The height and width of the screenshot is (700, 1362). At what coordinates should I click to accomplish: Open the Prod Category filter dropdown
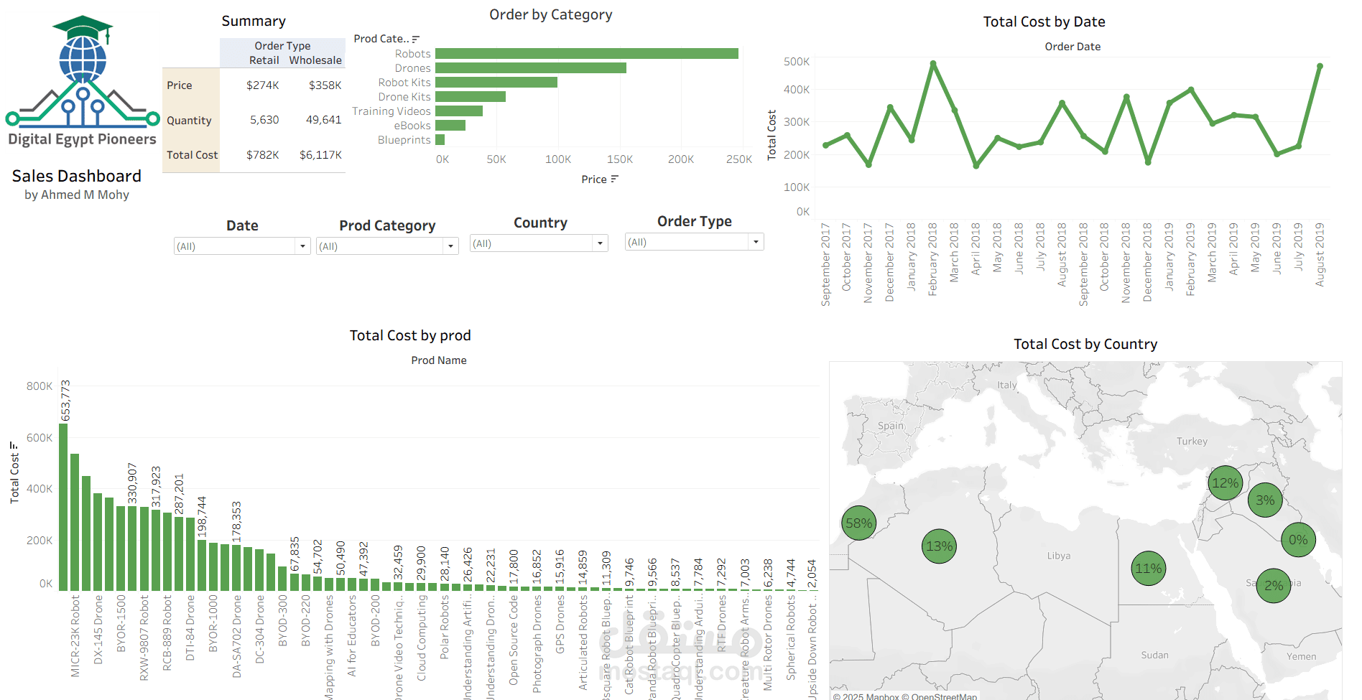tap(450, 246)
